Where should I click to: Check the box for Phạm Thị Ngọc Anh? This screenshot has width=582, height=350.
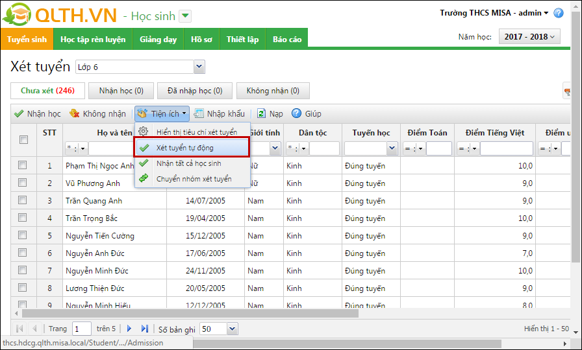(x=23, y=165)
